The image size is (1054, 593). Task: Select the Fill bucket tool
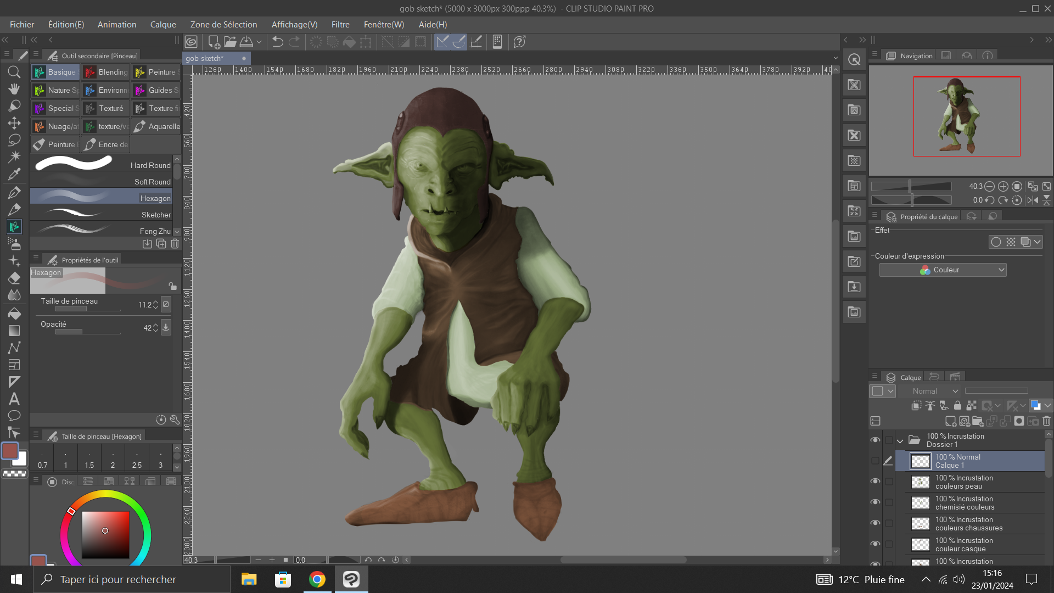14,314
